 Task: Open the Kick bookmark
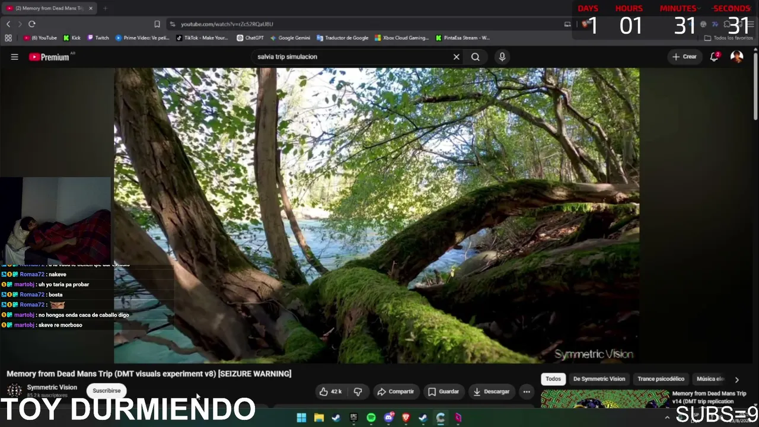click(72, 38)
